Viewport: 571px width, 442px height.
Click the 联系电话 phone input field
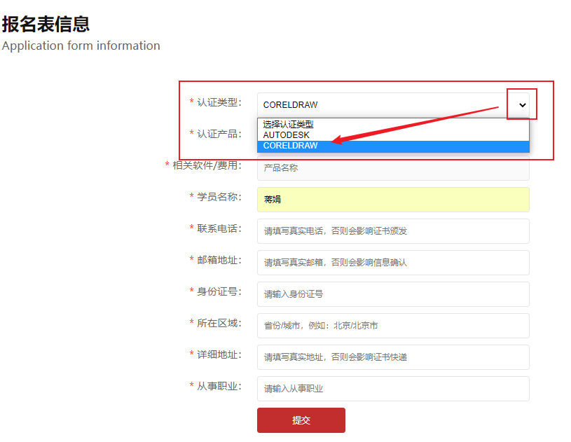coord(393,231)
